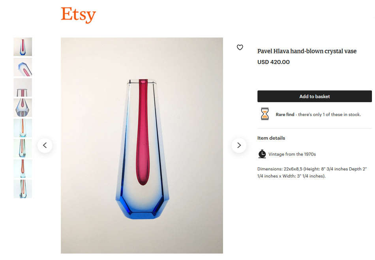Click the Etsy logo
This screenshot has width=375, height=260.
click(x=78, y=15)
